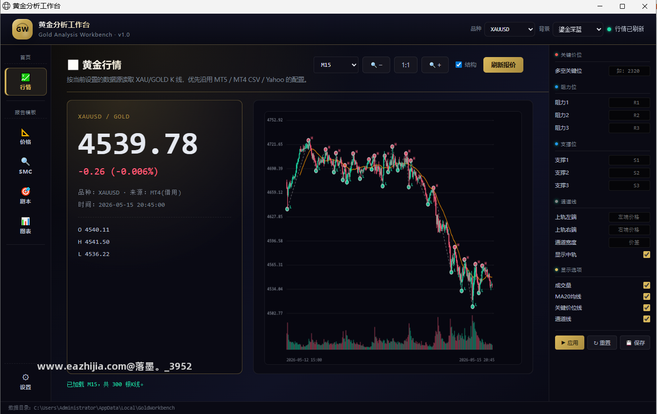Viewport: 657px width, 414px height.
Task: Expand the M15 timeframe dropdown
Action: coord(336,65)
